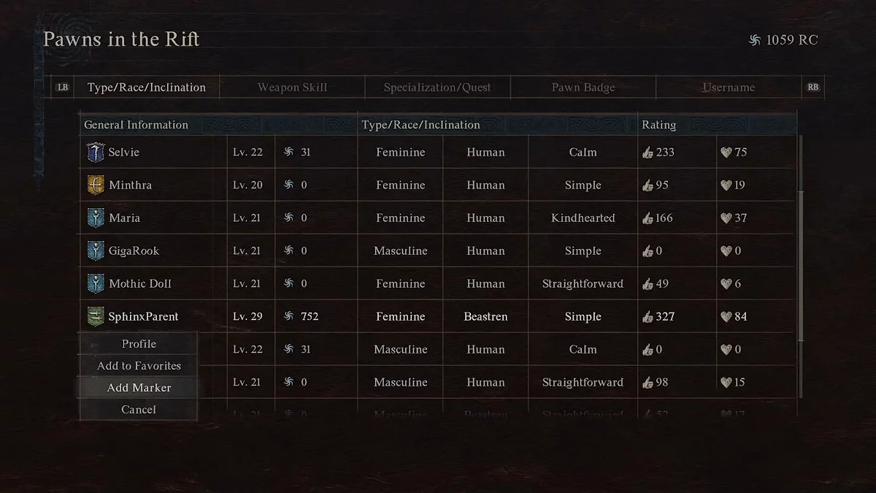Select Add to Favorites option
Screen dimensions: 876x493
[139, 366]
